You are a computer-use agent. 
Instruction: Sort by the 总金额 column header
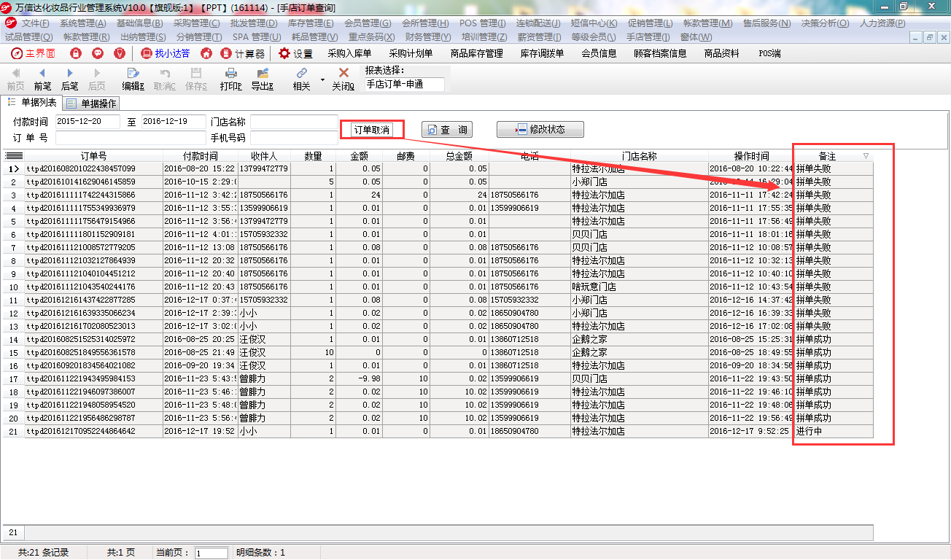tap(459, 156)
